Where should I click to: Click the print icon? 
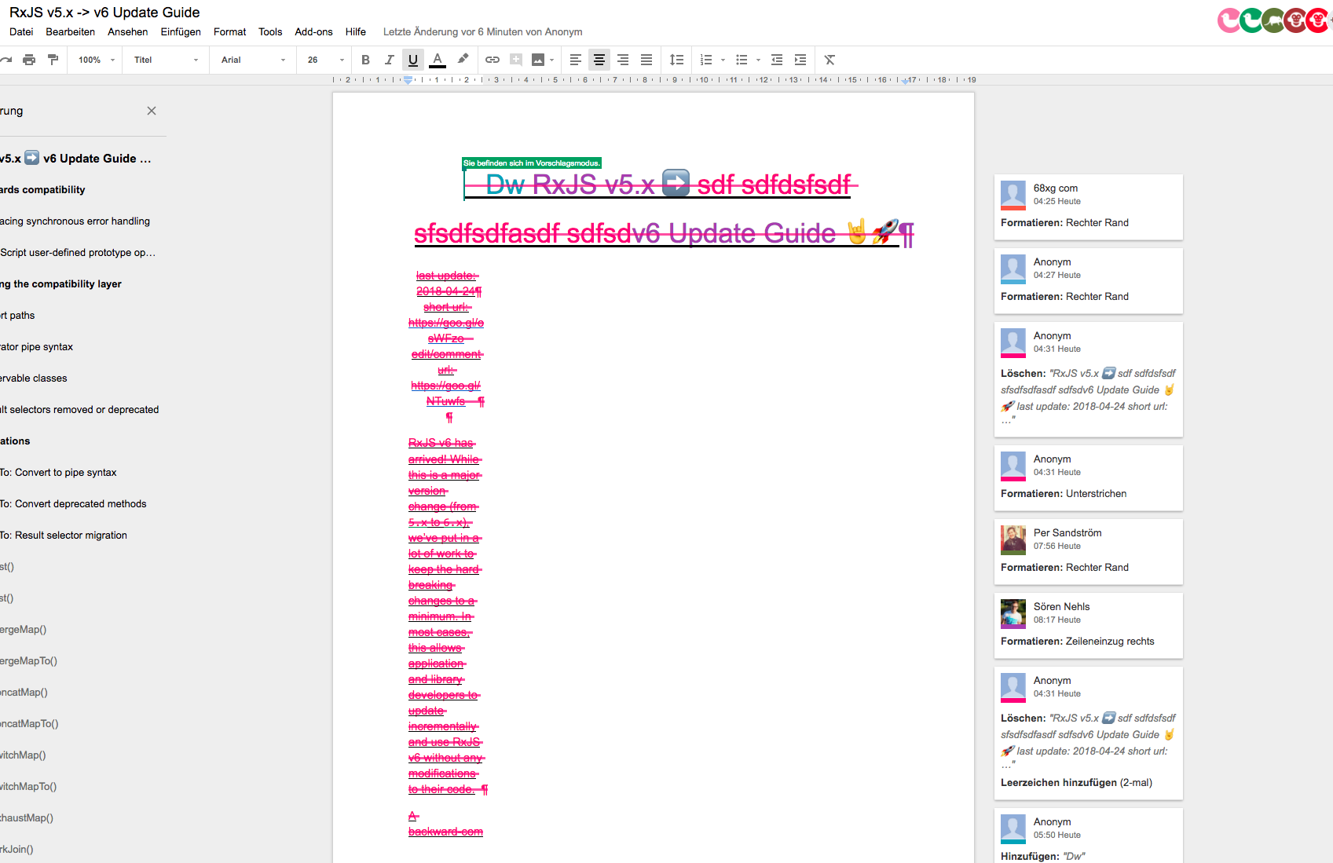pos(29,60)
